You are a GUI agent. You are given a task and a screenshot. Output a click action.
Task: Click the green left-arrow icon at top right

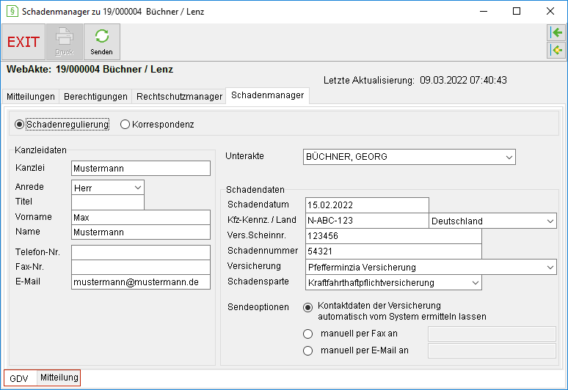(x=556, y=32)
